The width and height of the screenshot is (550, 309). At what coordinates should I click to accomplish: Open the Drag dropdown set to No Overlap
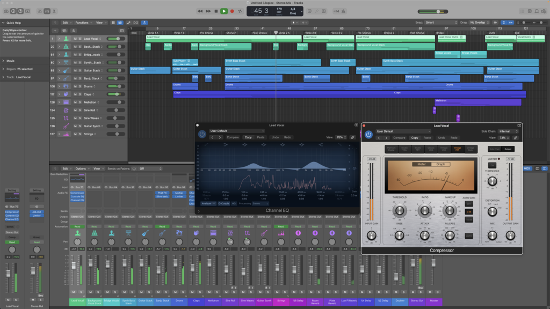pos(480,23)
